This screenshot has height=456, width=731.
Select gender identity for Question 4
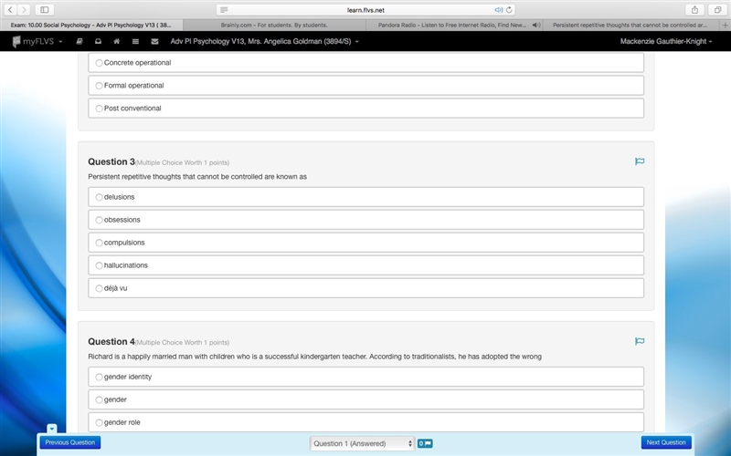point(366,377)
